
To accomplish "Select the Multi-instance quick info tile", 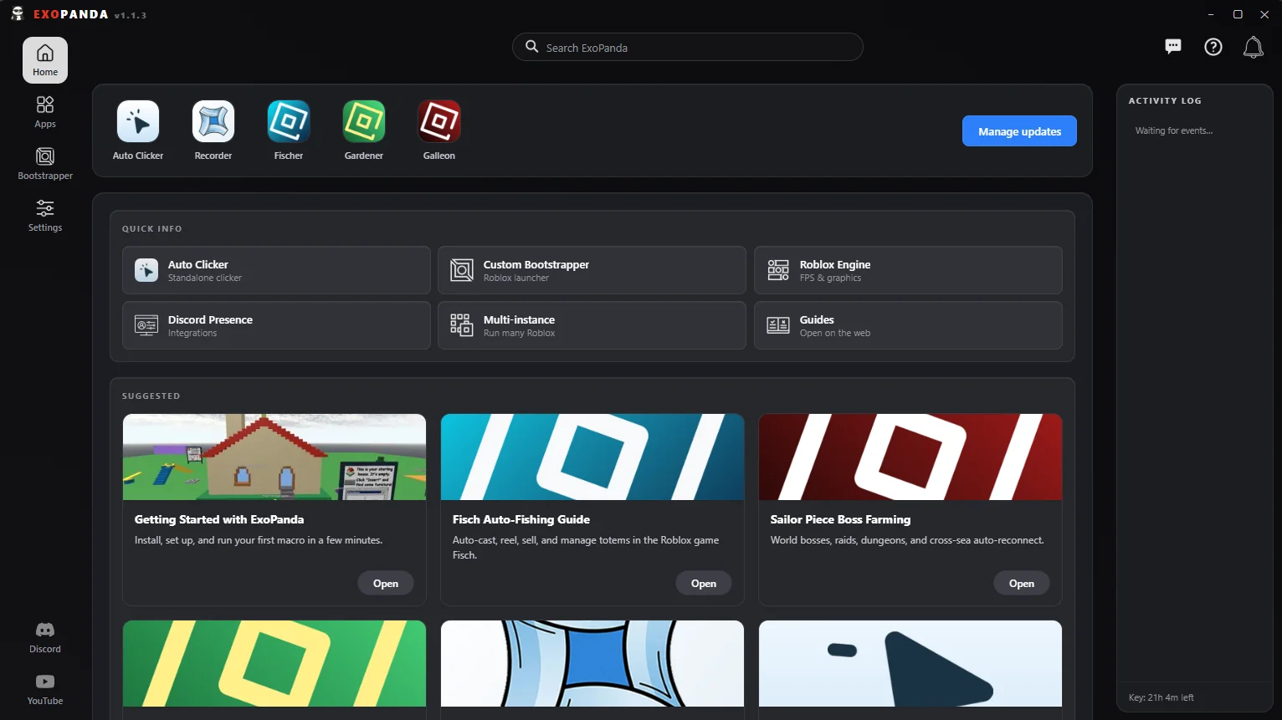I will point(592,325).
